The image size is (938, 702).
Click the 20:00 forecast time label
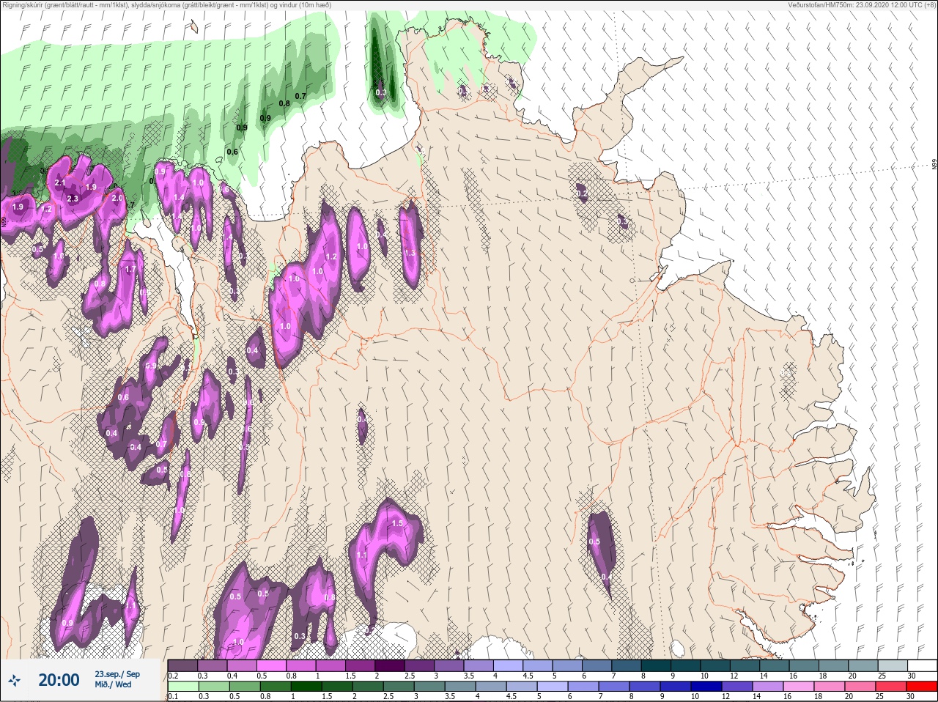[59, 681]
